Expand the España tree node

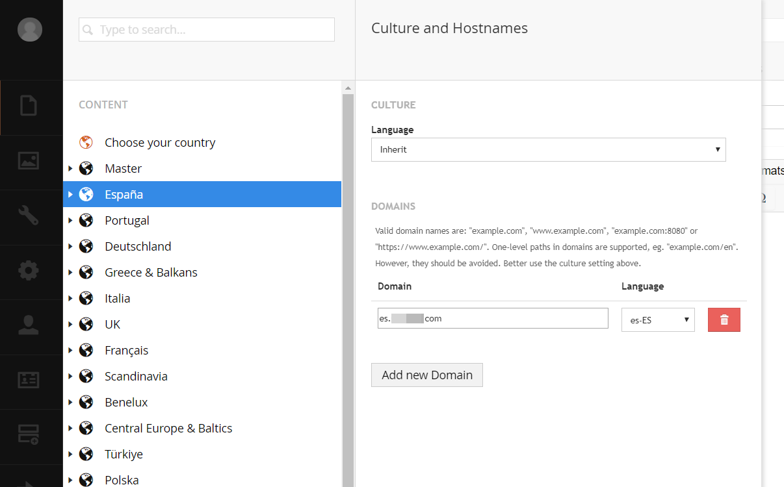pos(70,194)
